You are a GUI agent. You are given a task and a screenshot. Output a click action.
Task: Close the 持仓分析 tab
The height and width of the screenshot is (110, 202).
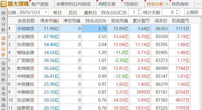[x=167, y=4]
